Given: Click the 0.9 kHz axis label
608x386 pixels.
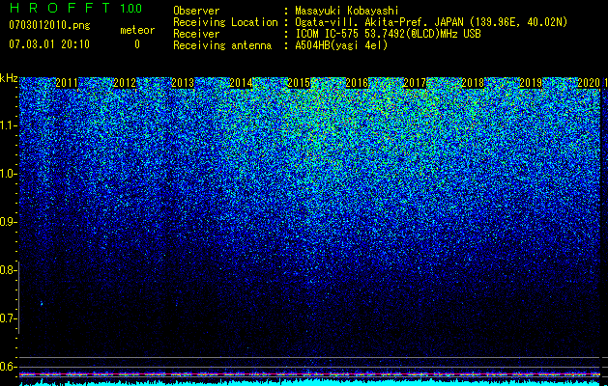Looking at the screenshot, I should point(8,222).
